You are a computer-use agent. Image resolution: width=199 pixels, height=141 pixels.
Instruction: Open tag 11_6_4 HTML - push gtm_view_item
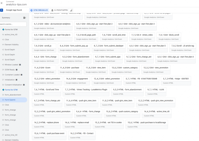click(81, 103)
